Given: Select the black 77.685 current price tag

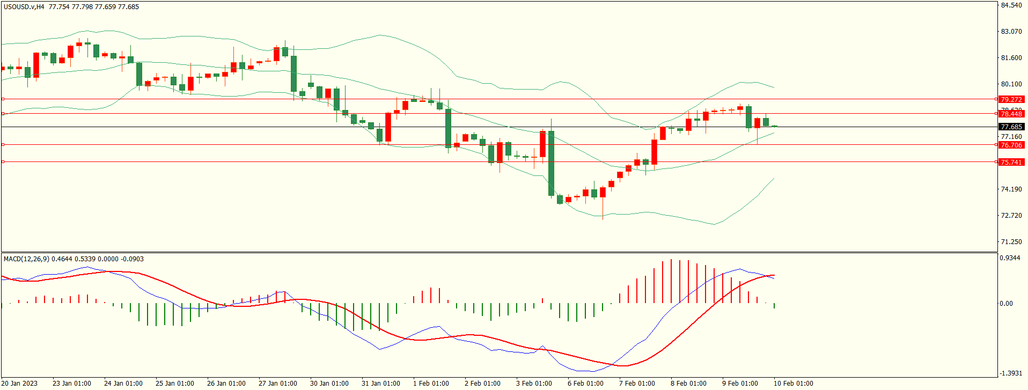Looking at the screenshot, I should pyautogui.click(x=1011, y=127).
